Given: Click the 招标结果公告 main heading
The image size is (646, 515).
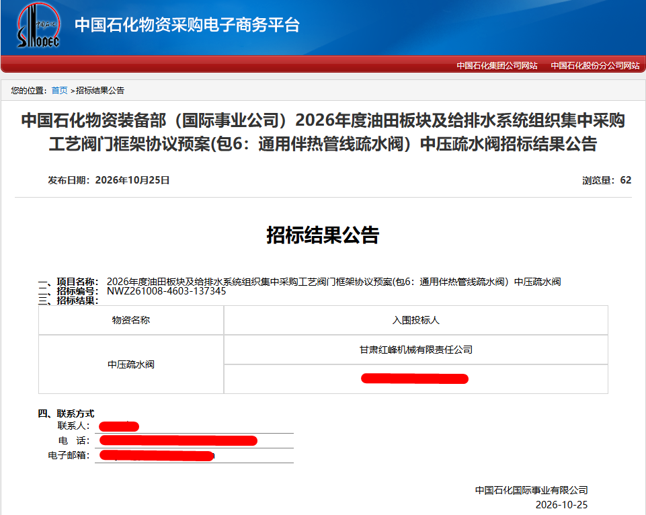Looking at the screenshot, I should 323,235.
